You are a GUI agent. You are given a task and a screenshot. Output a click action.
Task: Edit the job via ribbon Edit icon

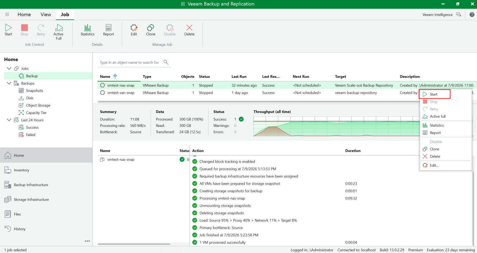pyautogui.click(x=134, y=30)
